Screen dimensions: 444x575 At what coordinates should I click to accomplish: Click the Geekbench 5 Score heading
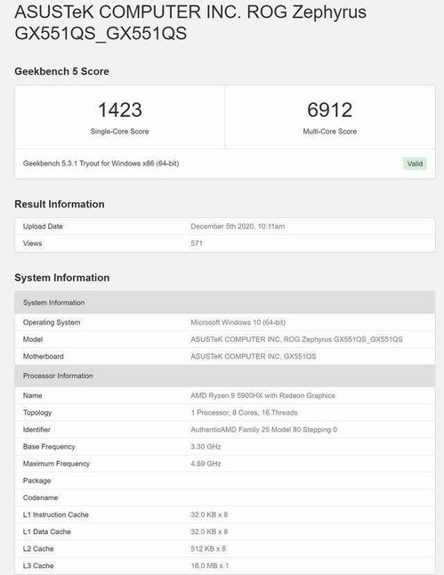point(61,71)
